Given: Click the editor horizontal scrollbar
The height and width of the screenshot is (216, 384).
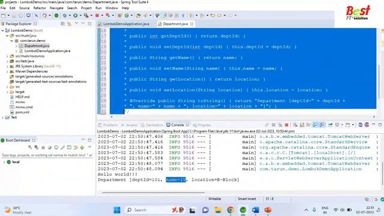Looking at the screenshot, I should pyautogui.click(x=242, y=117).
